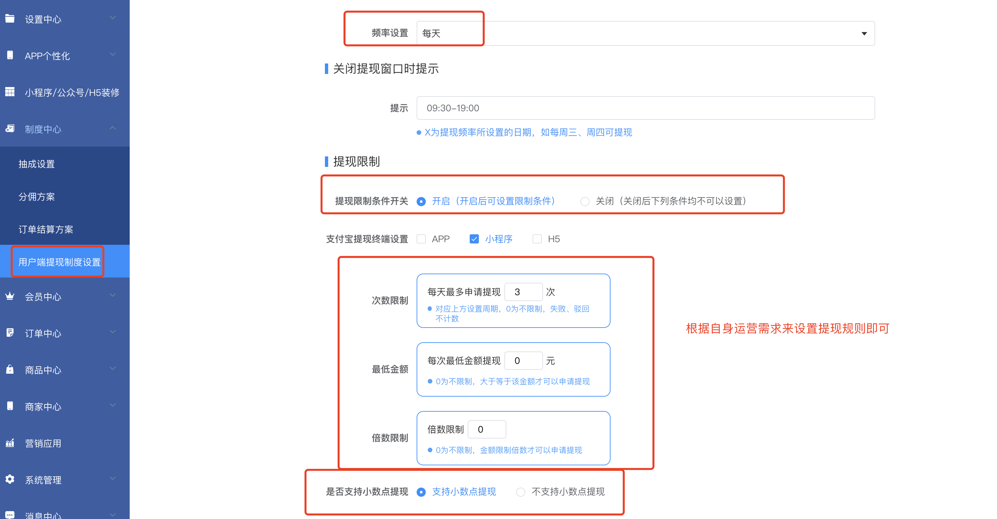This screenshot has width=997, height=519.
Task: Click the folder icon beside 设置中心
Action: point(10,19)
